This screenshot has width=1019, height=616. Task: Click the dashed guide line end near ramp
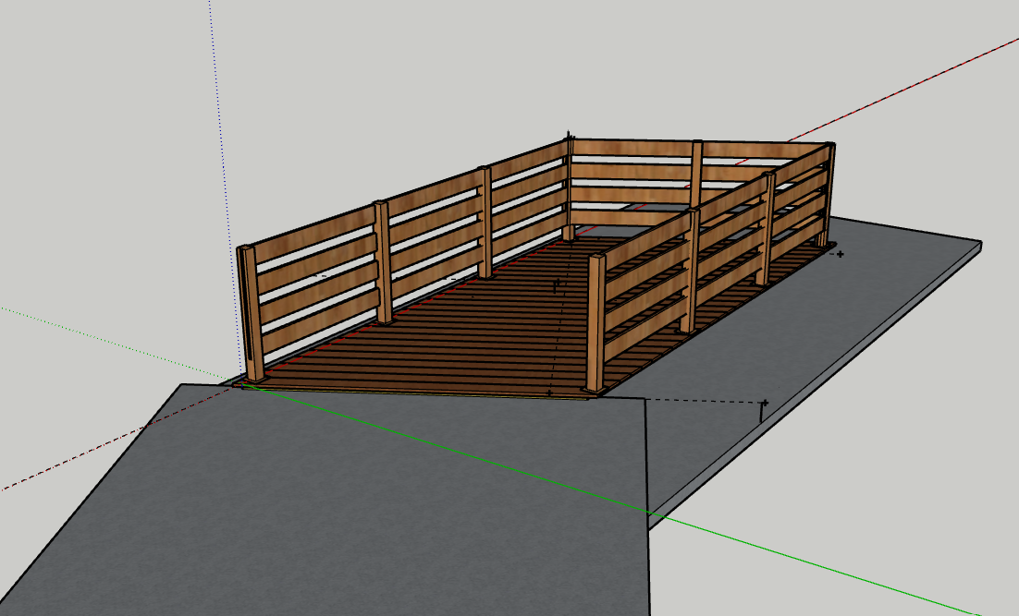tap(763, 404)
